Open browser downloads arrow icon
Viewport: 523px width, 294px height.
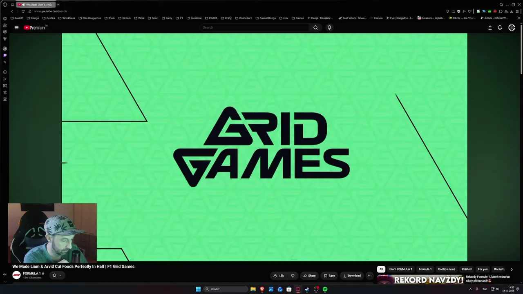pos(512,11)
